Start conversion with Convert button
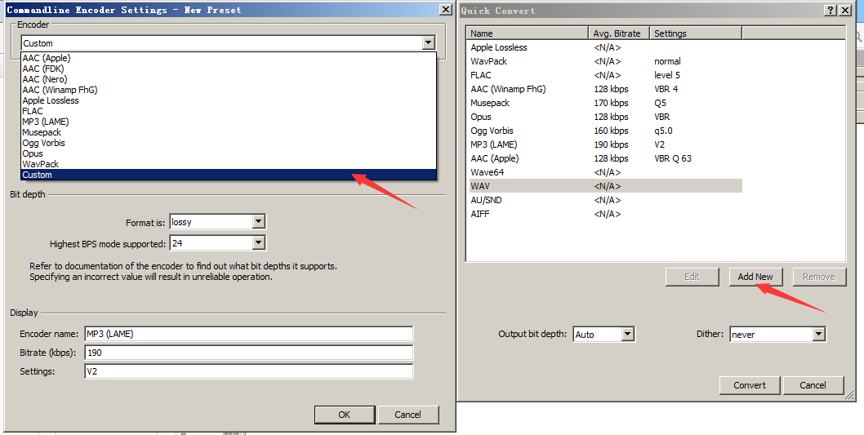 coord(750,385)
